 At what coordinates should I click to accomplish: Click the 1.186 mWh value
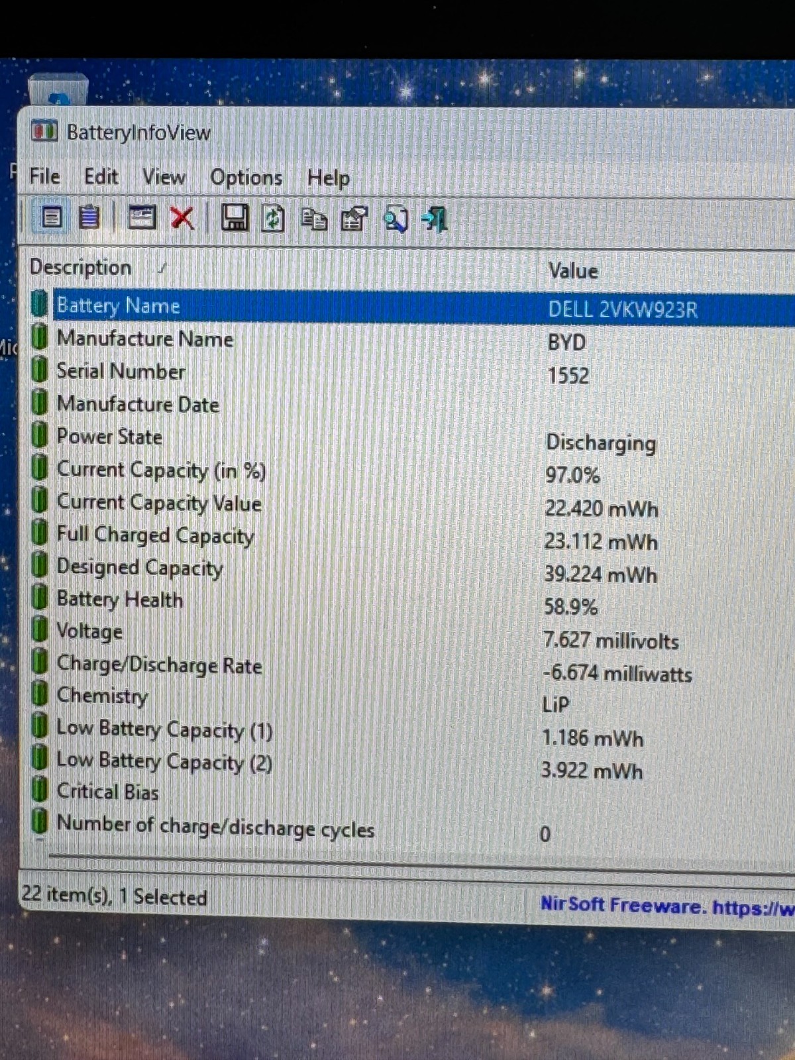(593, 738)
